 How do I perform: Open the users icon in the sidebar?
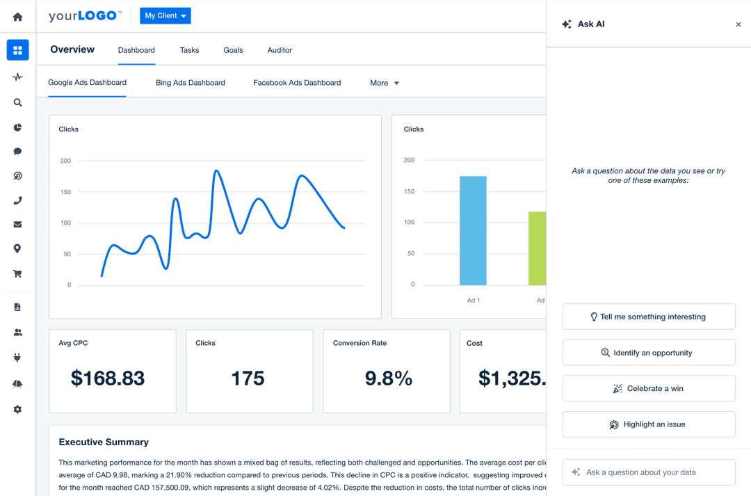[17, 332]
